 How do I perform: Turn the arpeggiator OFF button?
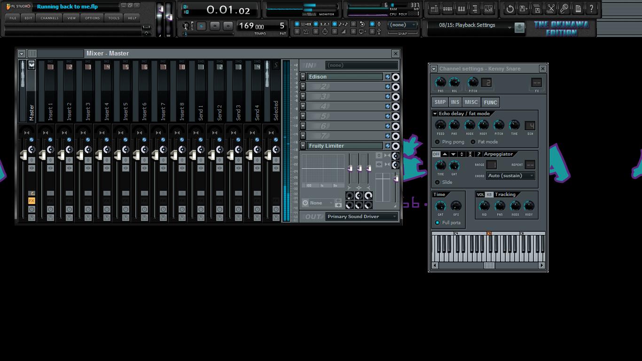coord(437,154)
